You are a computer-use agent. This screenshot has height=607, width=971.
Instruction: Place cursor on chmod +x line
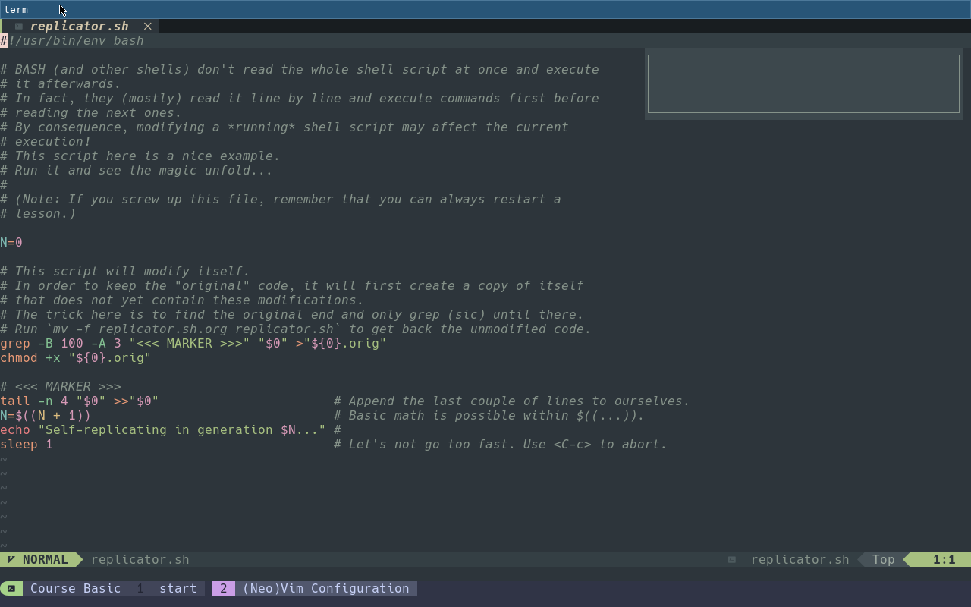click(x=76, y=357)
